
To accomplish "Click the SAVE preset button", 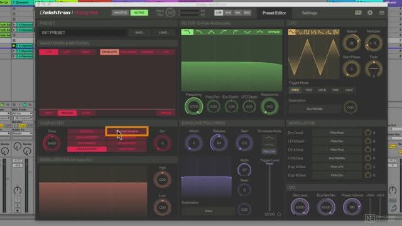I will point(139,33).
